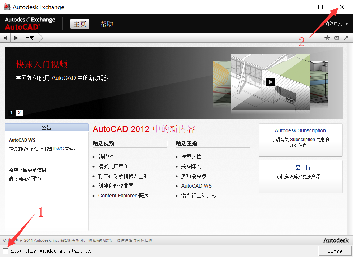Click the 隐私保护政策 footer link
Viewport: 353px width, 257px height.
pyautogui.click(x=100, y=240)
